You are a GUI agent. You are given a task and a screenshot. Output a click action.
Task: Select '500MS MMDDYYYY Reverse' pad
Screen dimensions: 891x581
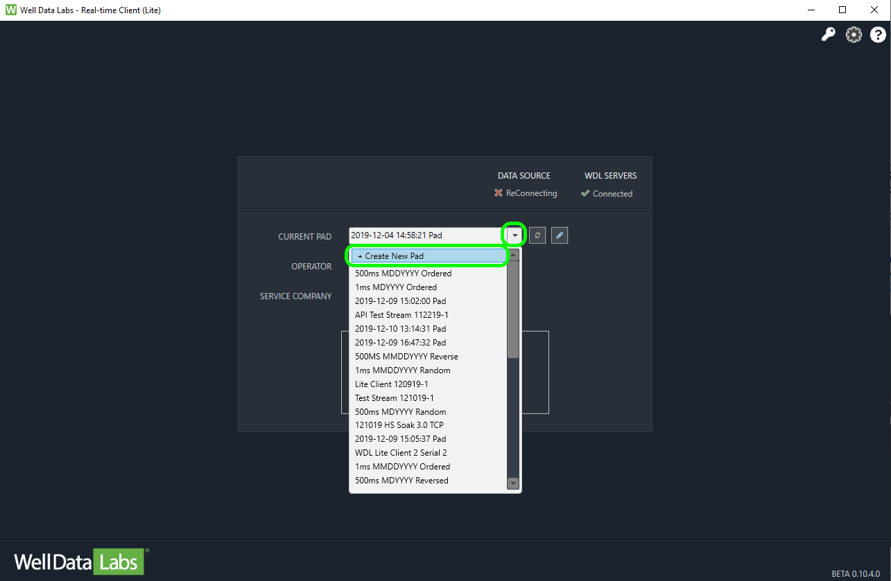point(429,357)
